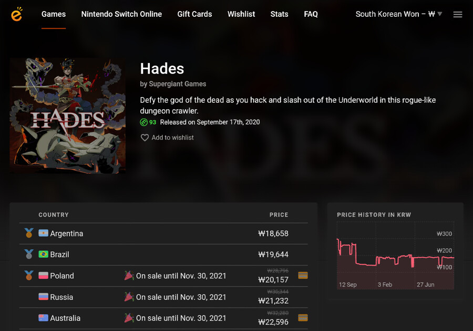Click the Metacritic score icon showing 93
The height and width of the screenshot is (331, 473).
pyautogui.click(x=144, y=122)
